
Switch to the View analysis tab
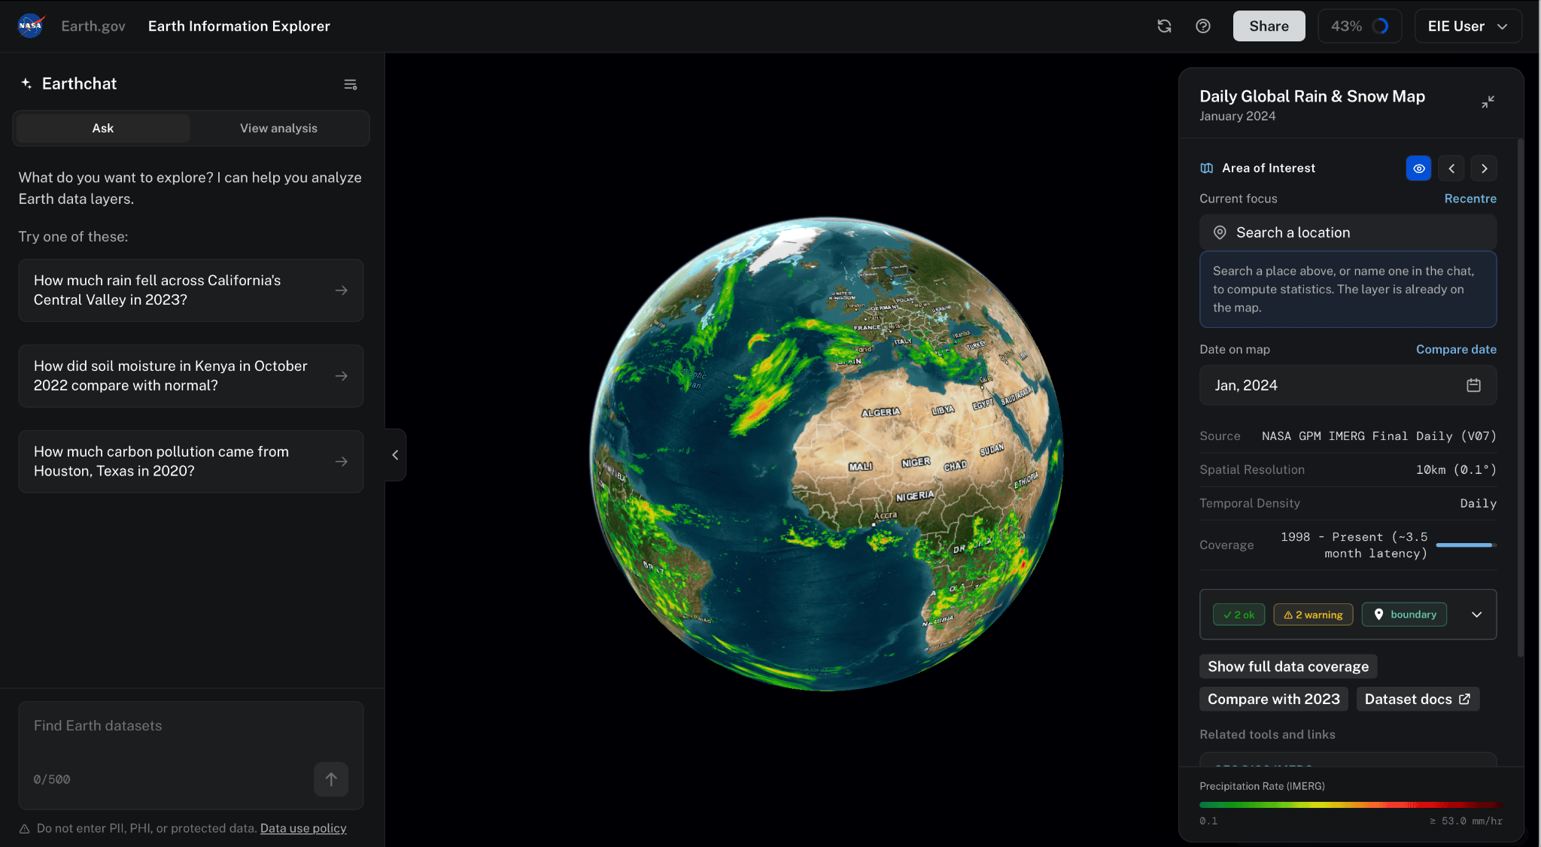pos(278,129)
